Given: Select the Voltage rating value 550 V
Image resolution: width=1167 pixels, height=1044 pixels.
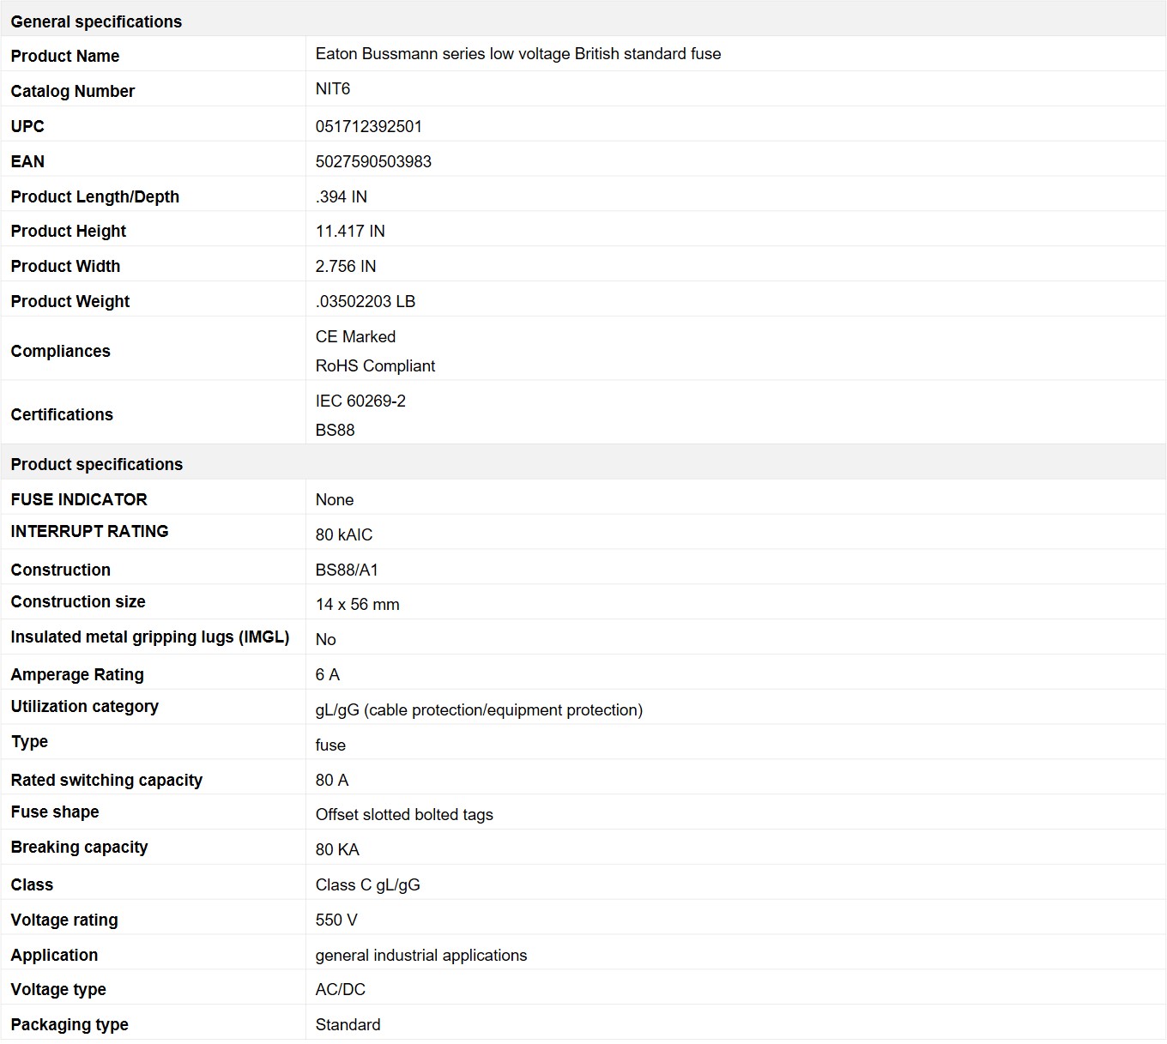Looking at the screenshot, I should click(x=336, y=920).
